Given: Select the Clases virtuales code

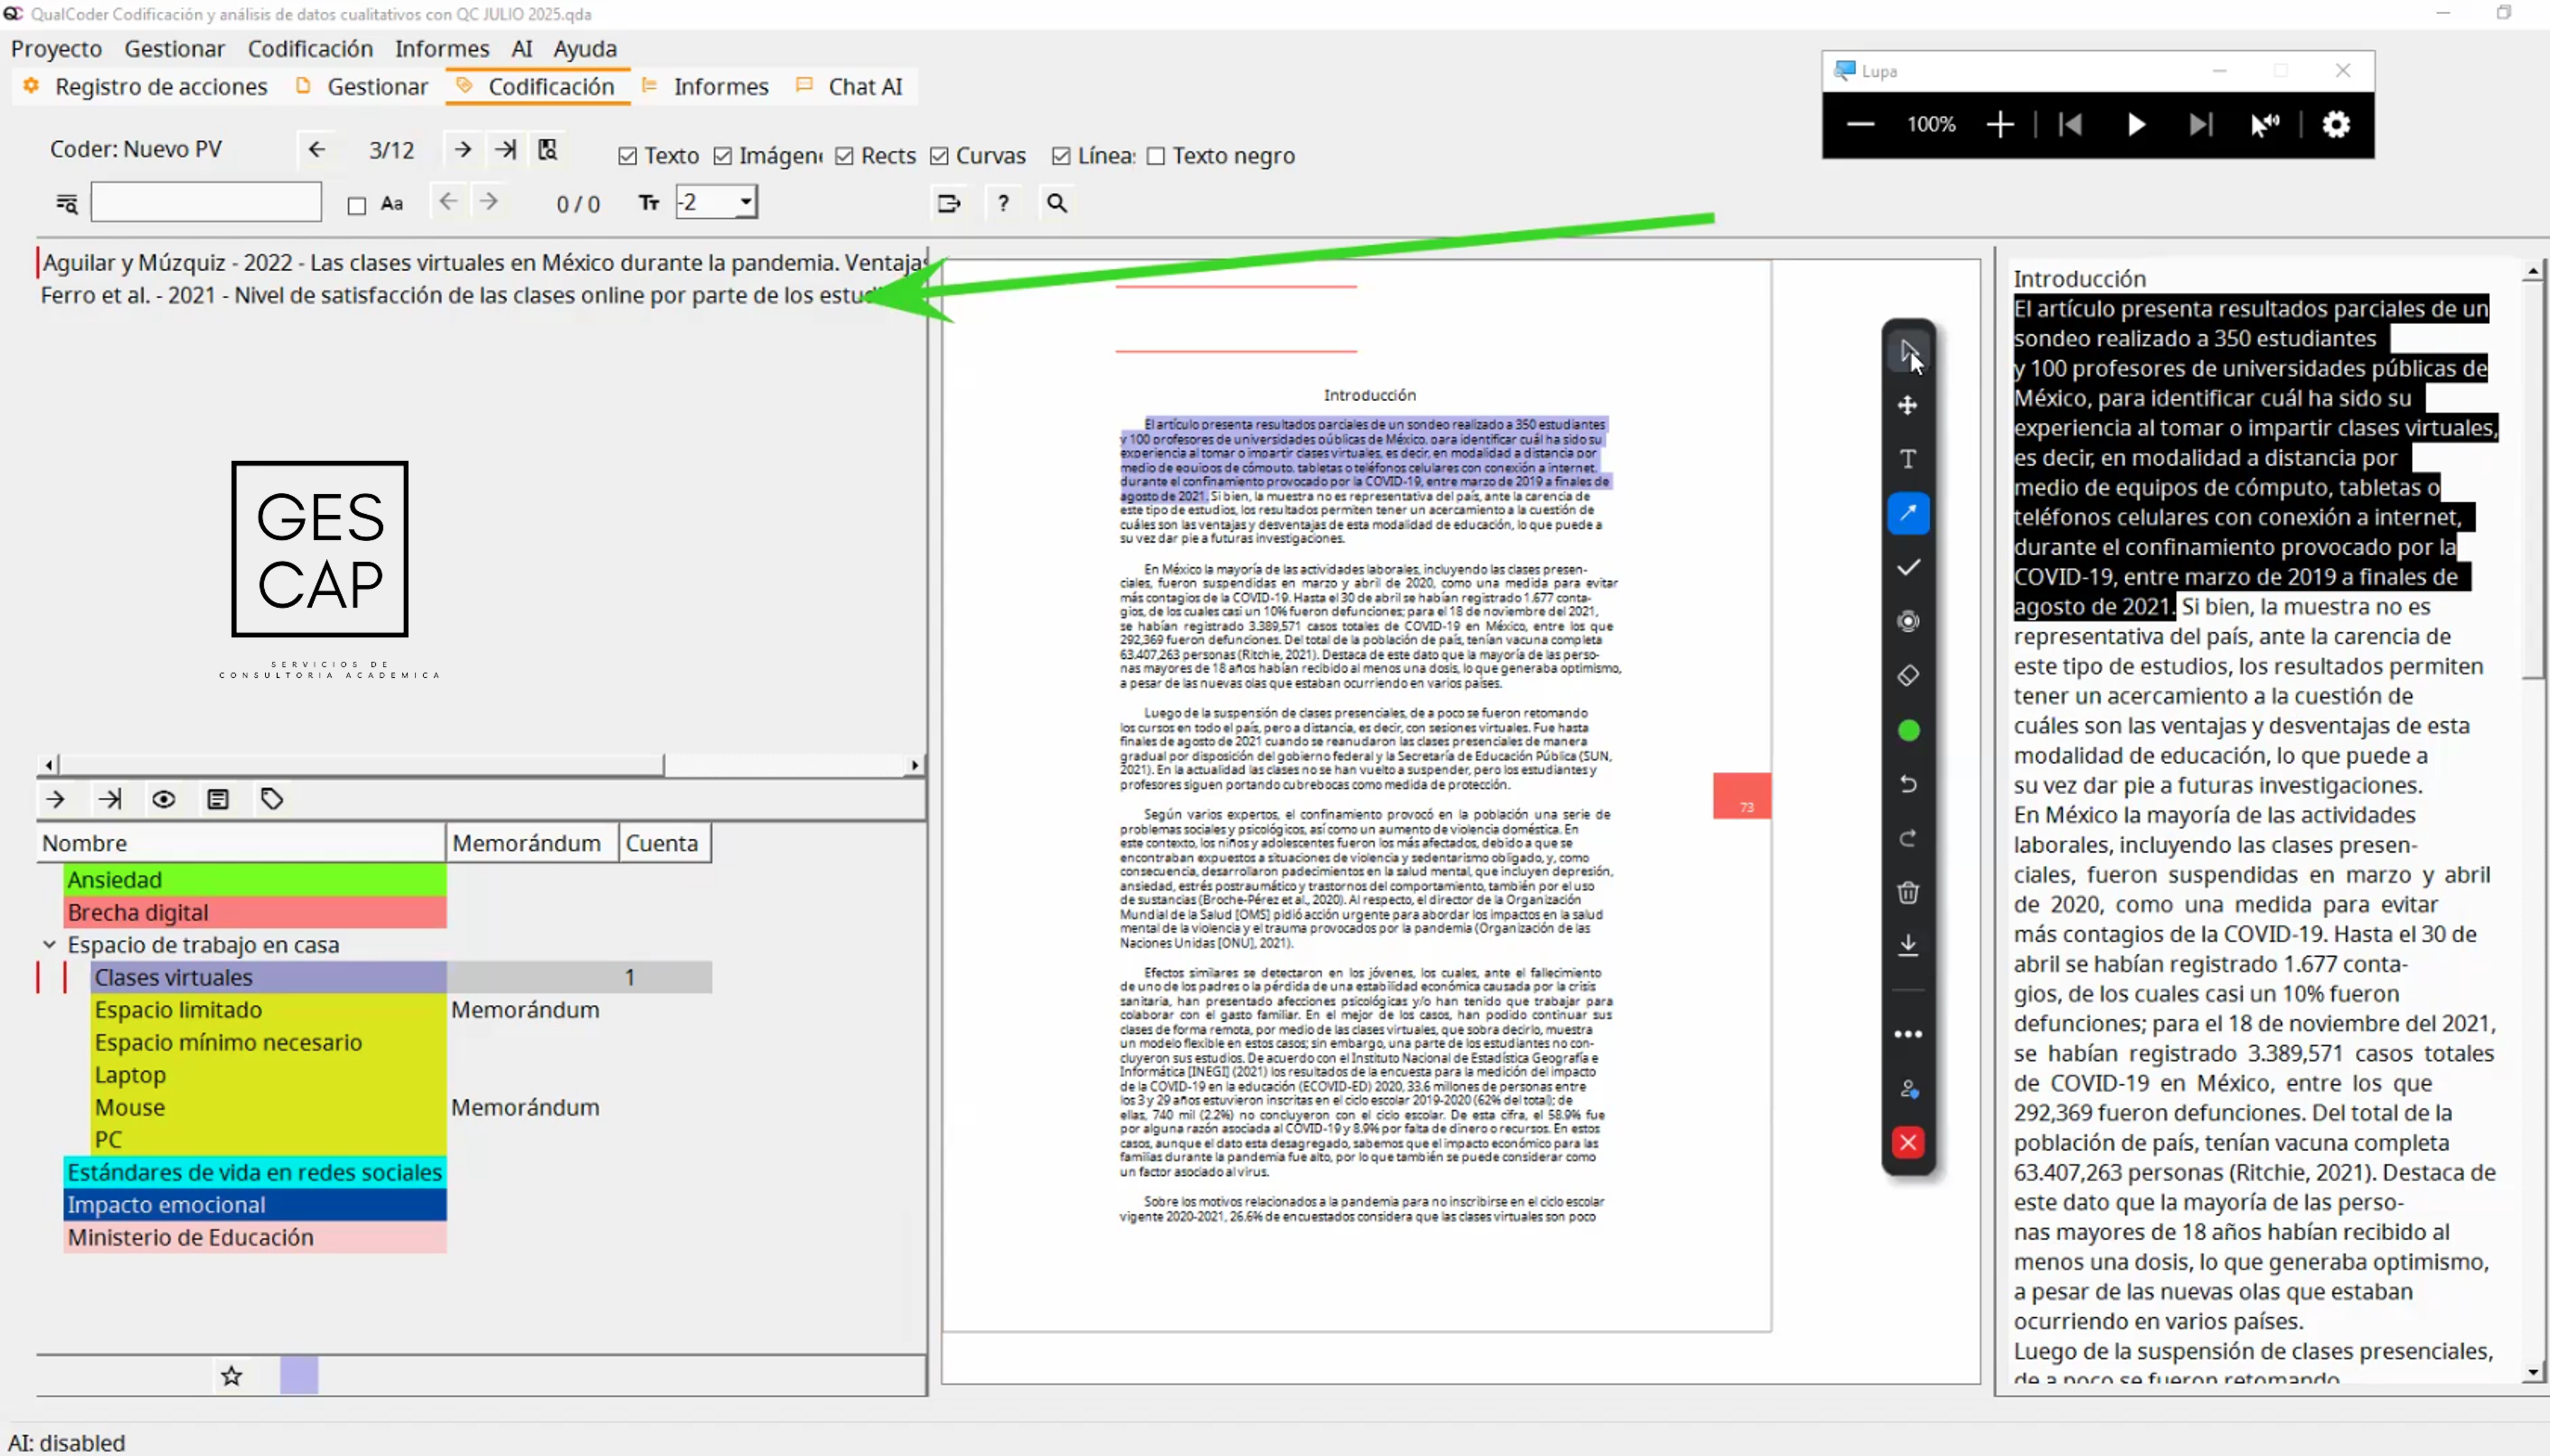Looking at the screenshot, I should coord(268,977).
